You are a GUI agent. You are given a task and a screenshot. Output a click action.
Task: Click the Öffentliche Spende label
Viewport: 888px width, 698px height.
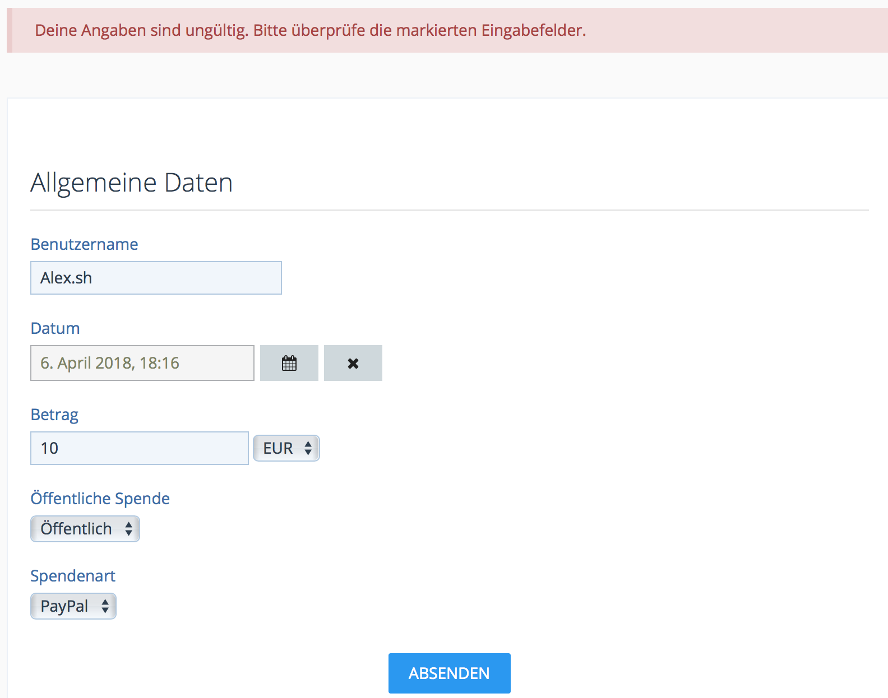[100, 499]
